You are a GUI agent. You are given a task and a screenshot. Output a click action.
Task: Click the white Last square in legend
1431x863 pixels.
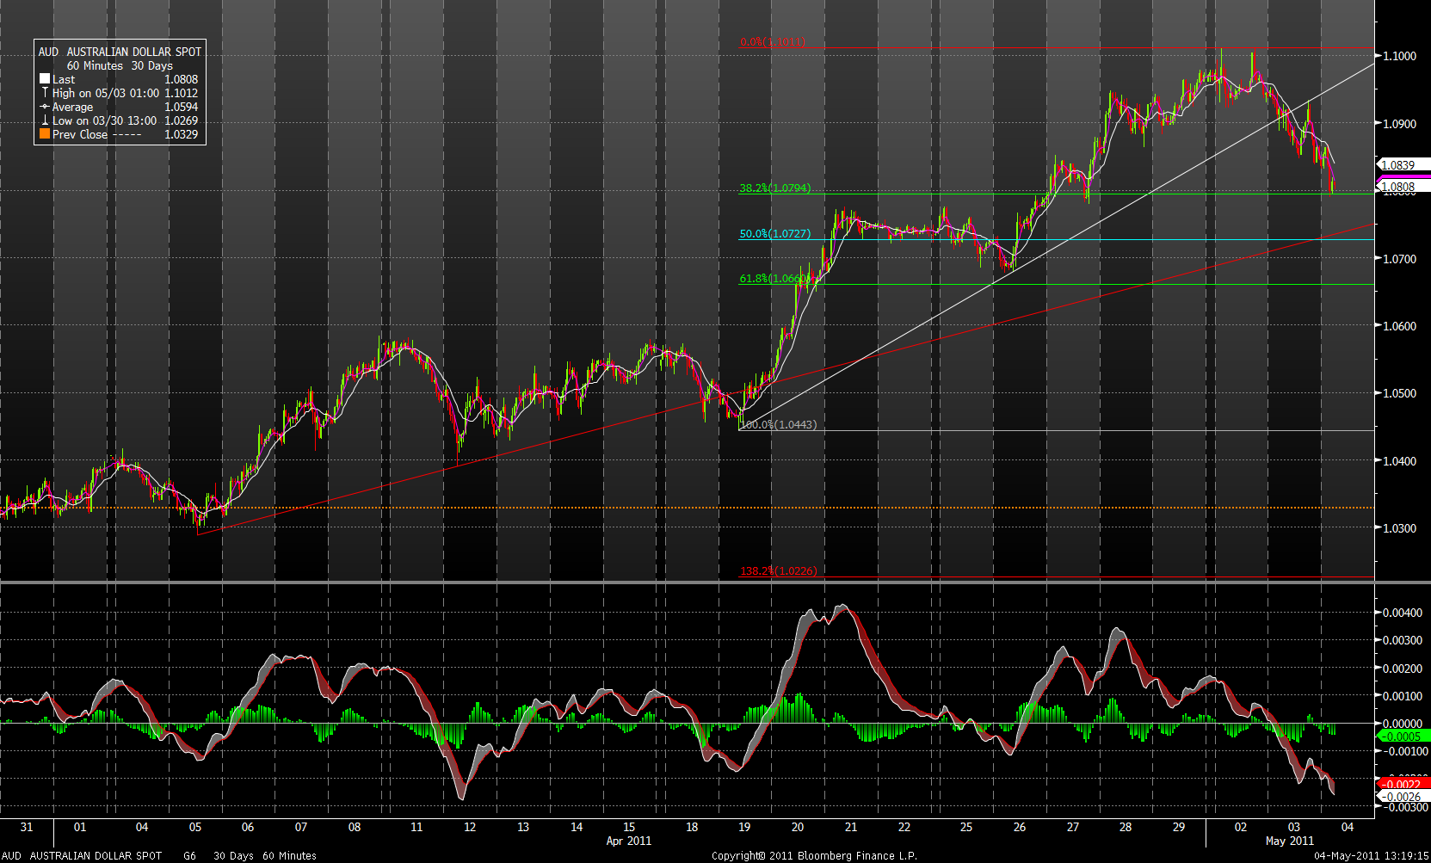pyautogui.click(x=45, y=79)
